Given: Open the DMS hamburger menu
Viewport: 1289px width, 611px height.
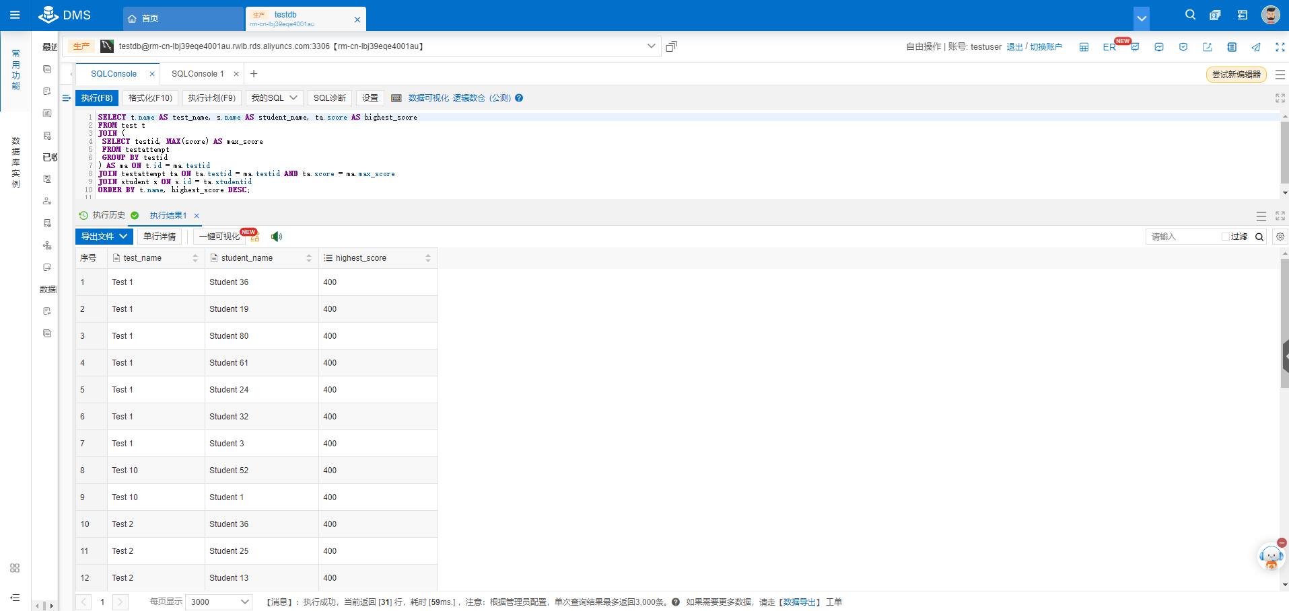Looking at the screenshot, I should (15, 15).
